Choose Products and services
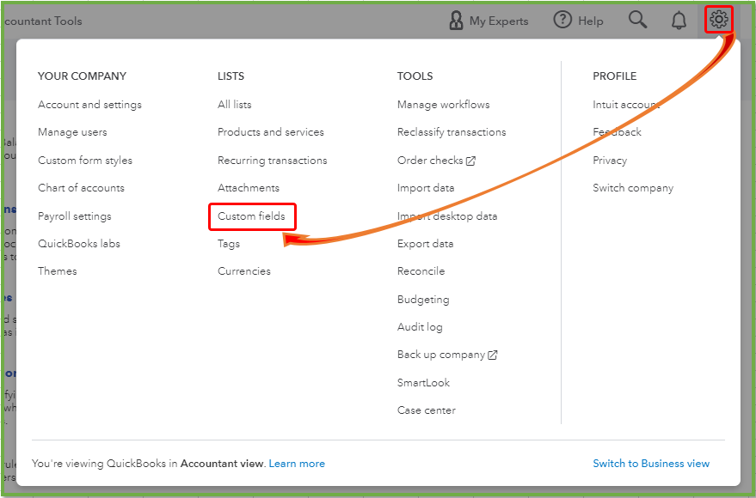 (271, 132)
